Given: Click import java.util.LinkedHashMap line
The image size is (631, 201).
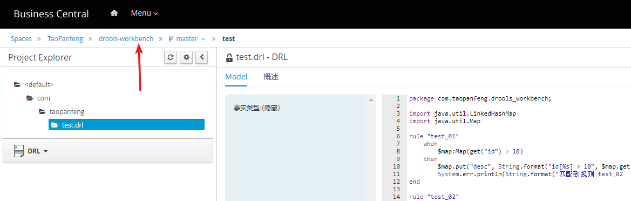Looking at the screenshot, I should click(463, 113).
